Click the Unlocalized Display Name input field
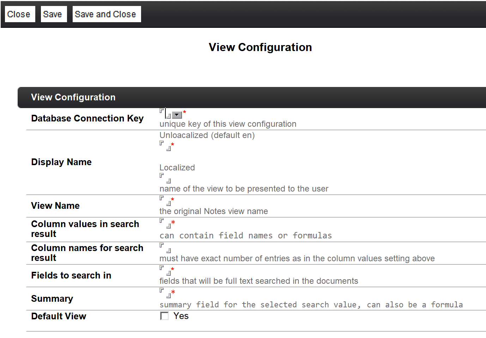The height and width of the screenshot is (338, 486). pos(165,146)
